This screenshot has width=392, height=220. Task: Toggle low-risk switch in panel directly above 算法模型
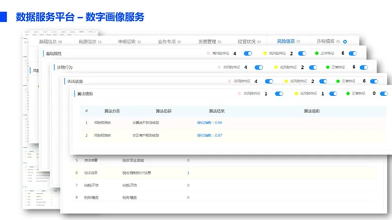pos(323,81)
